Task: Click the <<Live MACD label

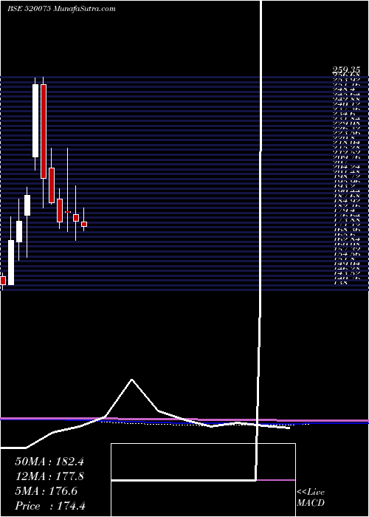Action: pyautogui.click(x=311, y=498)
